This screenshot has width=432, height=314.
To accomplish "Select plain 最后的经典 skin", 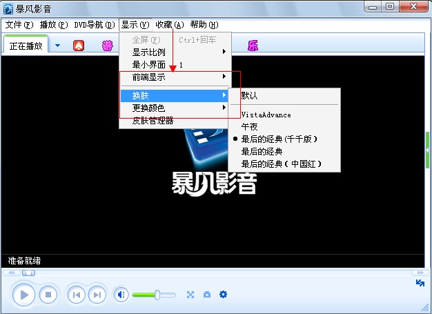I will (284, 152).
